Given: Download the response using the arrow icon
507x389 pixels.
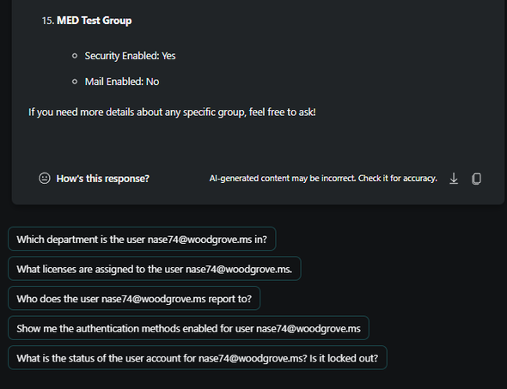Looking at the screenshot, I should pyautogui.click(x=454, y=179).
